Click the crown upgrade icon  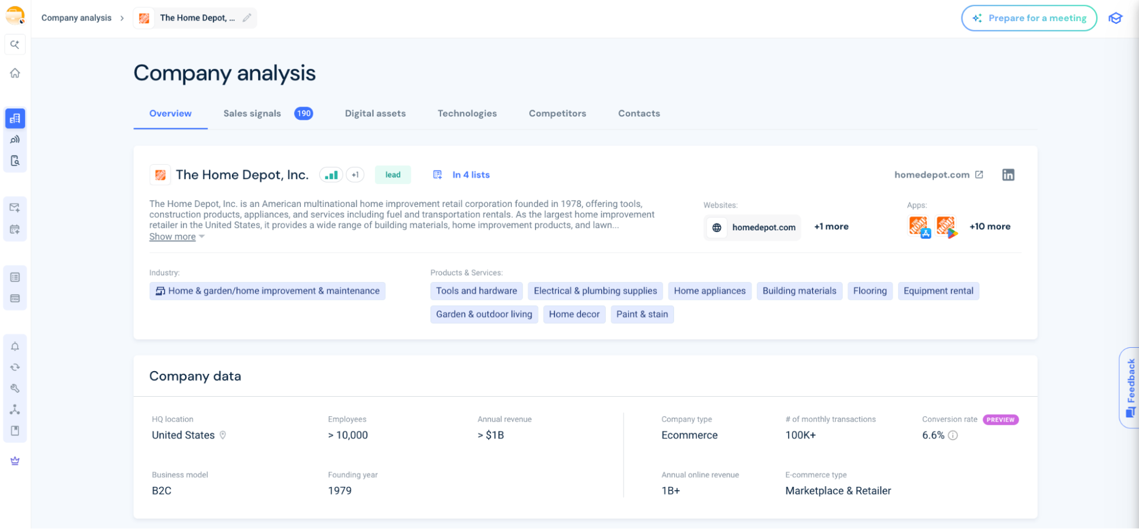click(x=15, y=461)
